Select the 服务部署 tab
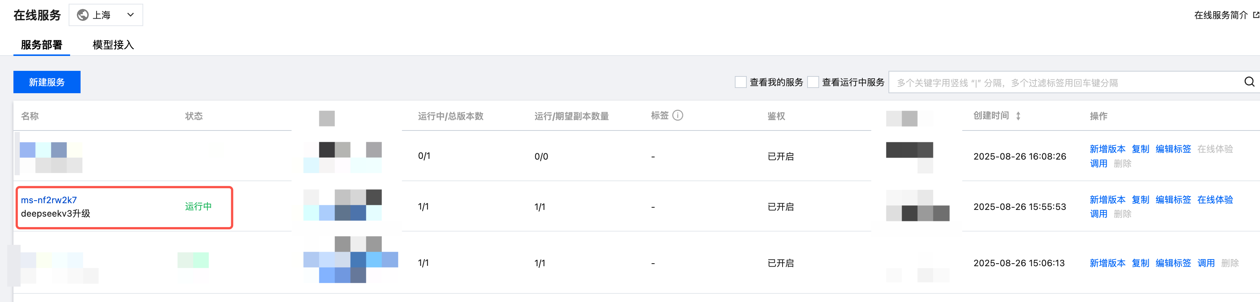This screenshot has width=1260, height=302. tap(41, 45)
